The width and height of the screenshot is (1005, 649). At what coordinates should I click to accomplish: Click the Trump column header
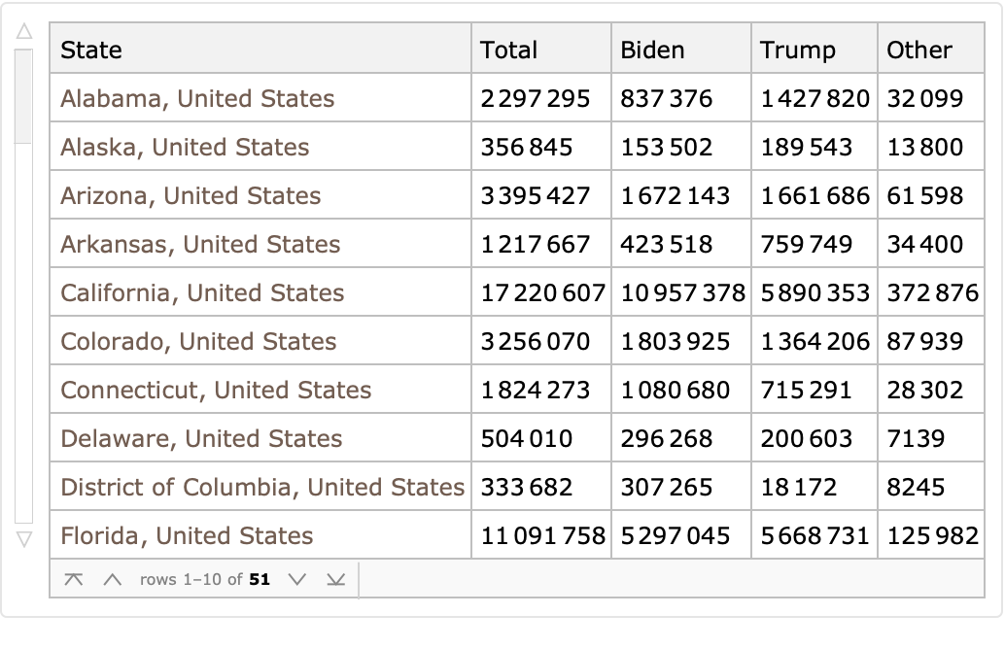tap(797, 51)
